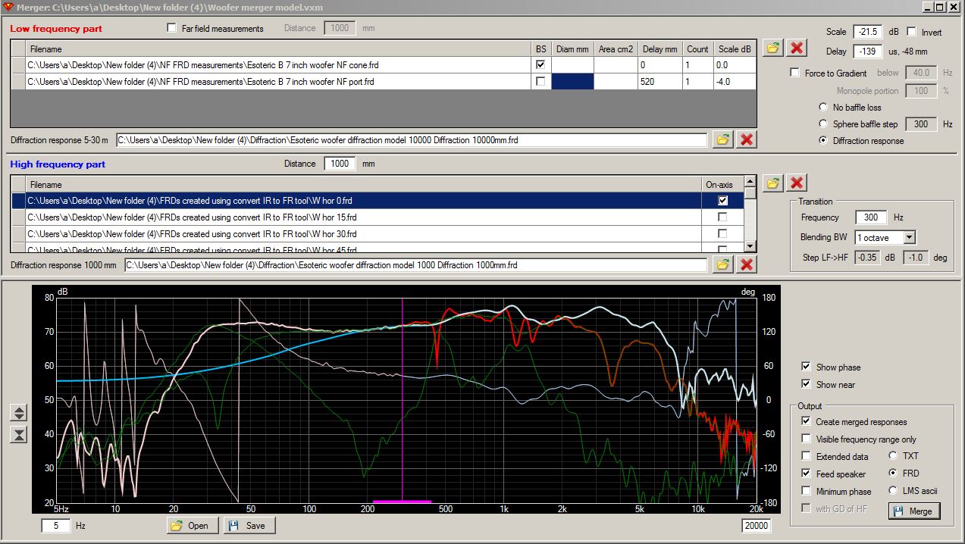The width and height of the screenshot is (965, 544).
Task: Browse for 1000 mm diffraction response file
Action: point(722,264)
